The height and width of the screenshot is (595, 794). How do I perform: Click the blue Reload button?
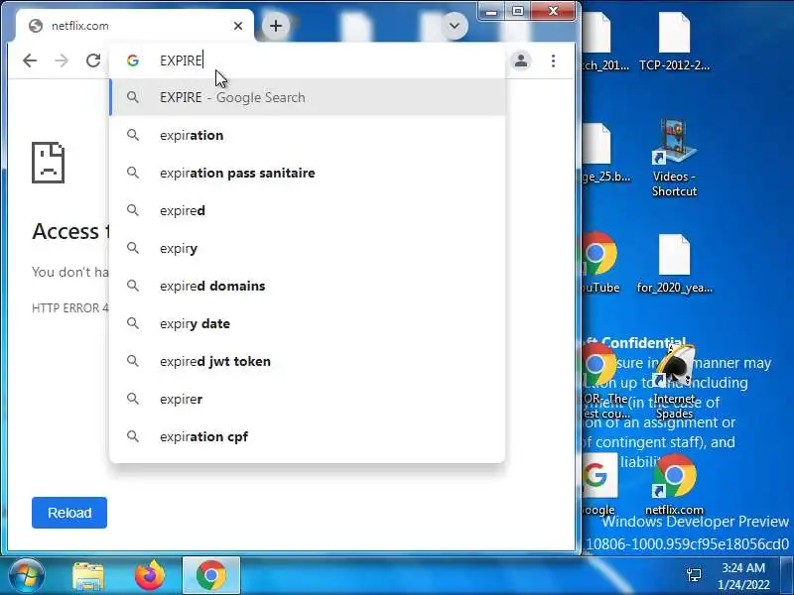coord(69,513)
